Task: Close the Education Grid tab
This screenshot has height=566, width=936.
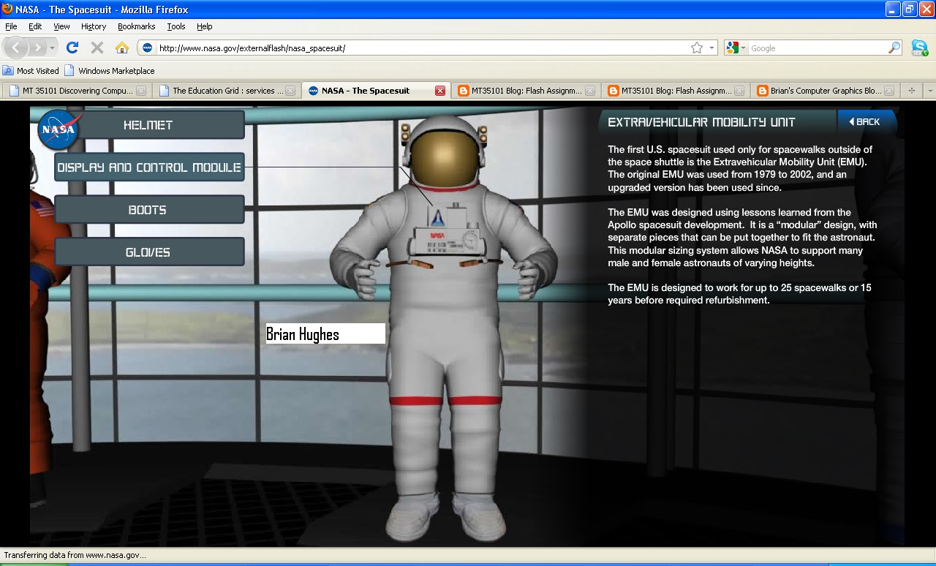Action: (290, 91)
